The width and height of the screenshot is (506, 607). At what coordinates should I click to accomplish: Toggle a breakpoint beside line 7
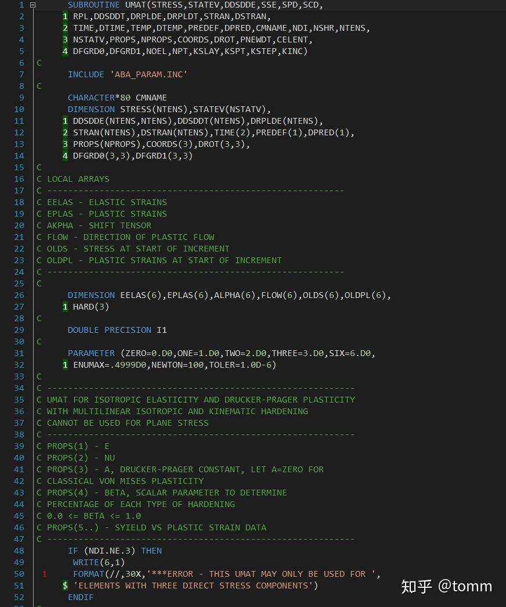pyautogui.click(x=9, y=74)
